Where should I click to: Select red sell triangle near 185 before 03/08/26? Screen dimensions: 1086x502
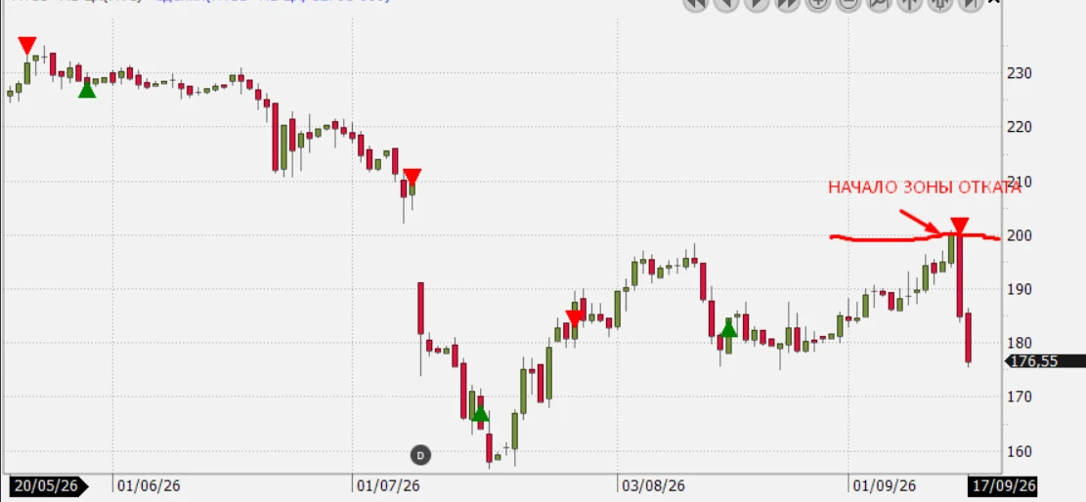coord(574,318)
